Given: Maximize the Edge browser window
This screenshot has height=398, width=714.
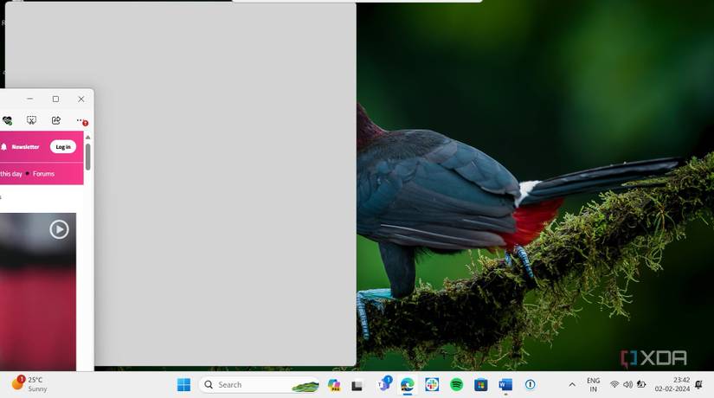Looking at the screenshot, I should [55, 99].
